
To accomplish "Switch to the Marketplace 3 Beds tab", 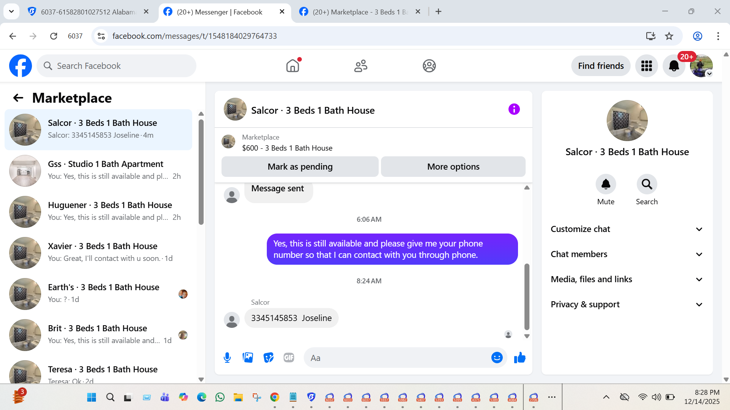I will coord(360,12).
